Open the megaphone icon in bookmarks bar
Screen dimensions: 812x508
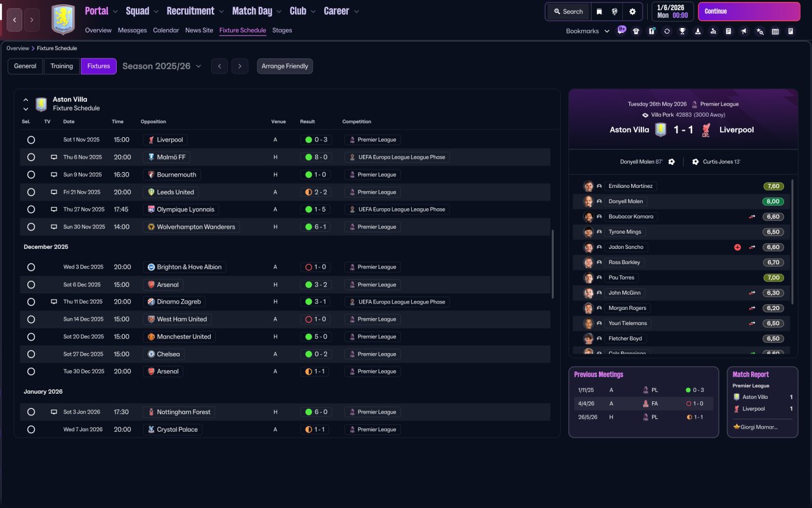[744, 31]
